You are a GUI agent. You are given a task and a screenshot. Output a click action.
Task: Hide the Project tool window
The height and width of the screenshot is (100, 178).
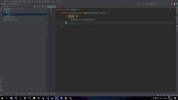click(x=45, y=7)
